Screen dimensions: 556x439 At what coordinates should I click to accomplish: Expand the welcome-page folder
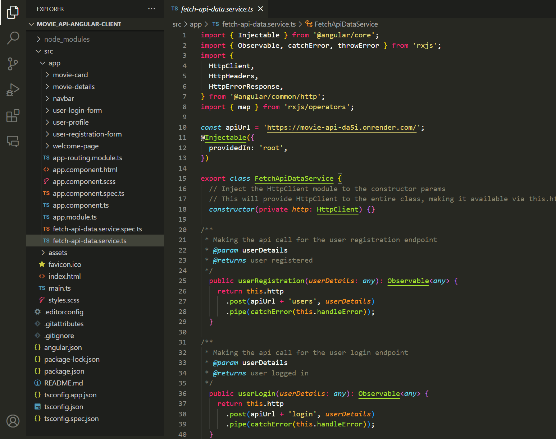coord(95,146)
